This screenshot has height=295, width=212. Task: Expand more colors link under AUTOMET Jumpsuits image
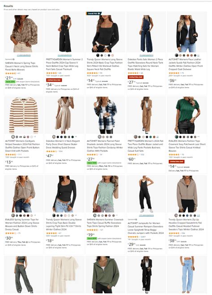click(x=146, y=215)
